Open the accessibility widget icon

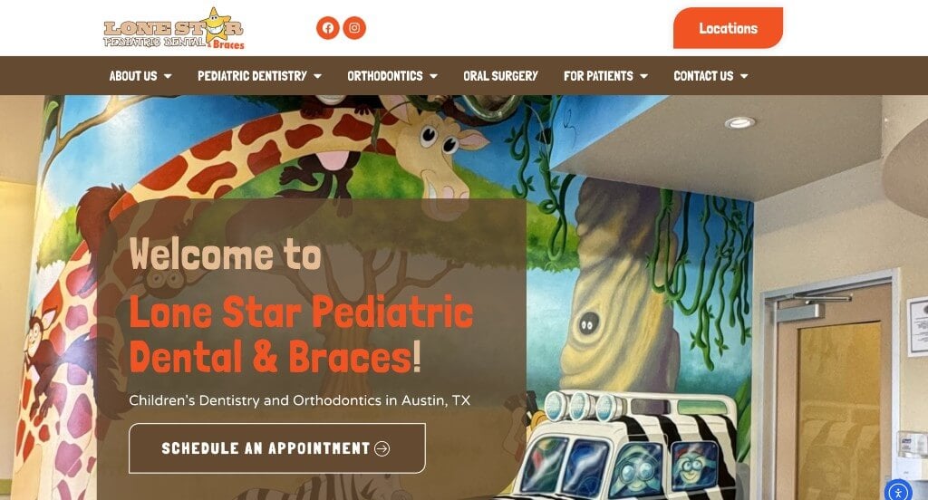coord(898,493)
